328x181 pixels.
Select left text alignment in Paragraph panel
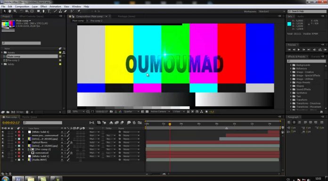289,122
